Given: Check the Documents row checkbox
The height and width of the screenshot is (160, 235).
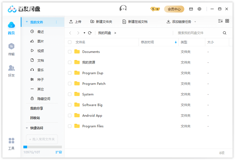Looking at the screenshot, I should pos(70,52).
